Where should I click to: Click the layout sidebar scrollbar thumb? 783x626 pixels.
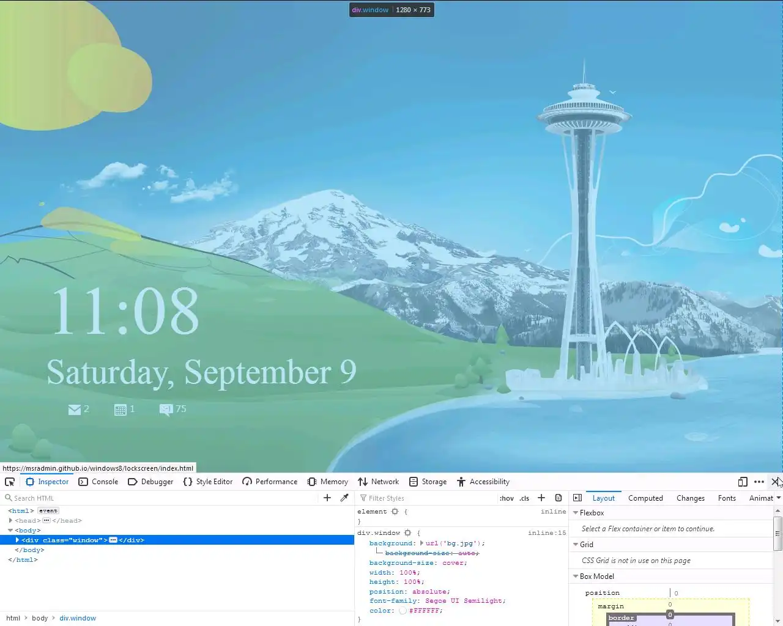click(778, 534)
